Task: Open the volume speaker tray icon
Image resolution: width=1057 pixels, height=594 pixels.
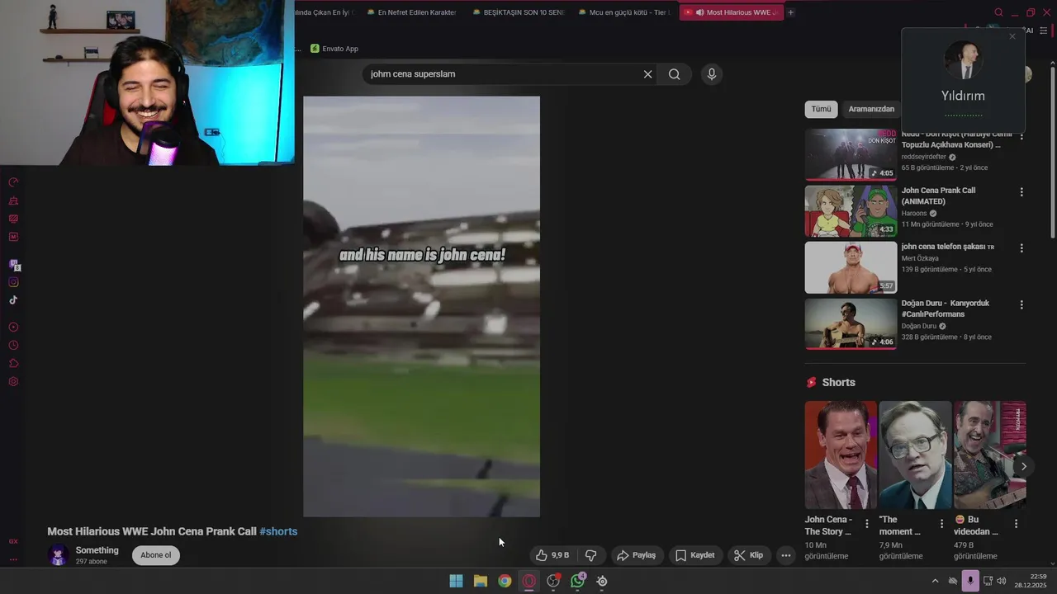Action: [x=1002, y=581]
